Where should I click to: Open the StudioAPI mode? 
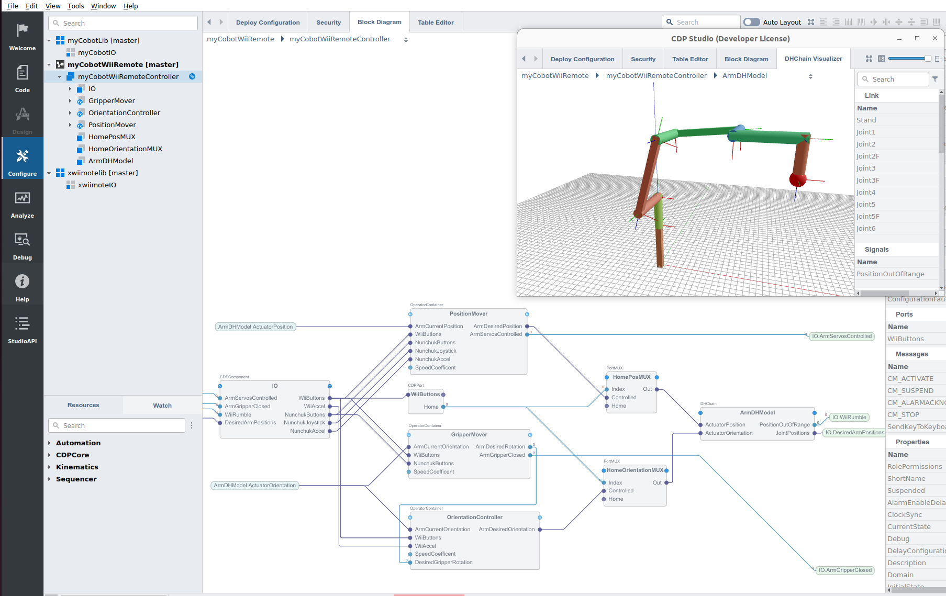tap(22, 330)
